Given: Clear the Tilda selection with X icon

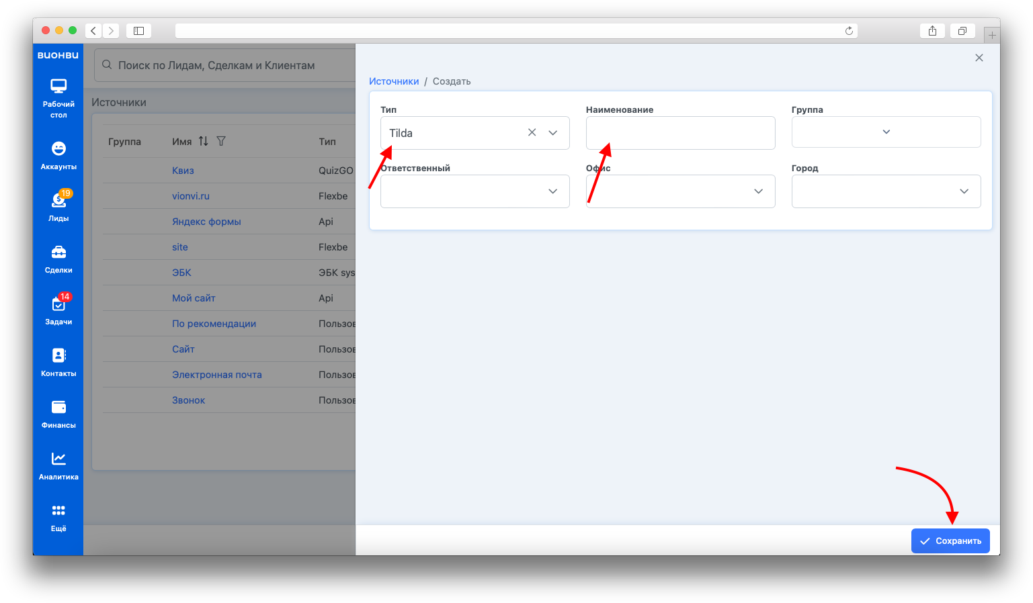Looking at the screenshot, I should click(532, 132).
